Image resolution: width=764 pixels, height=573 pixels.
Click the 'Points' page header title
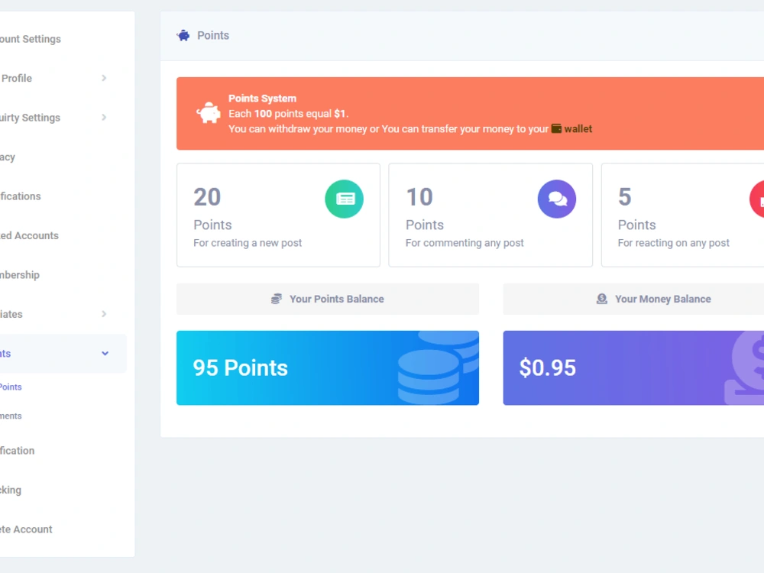(213, 36)
